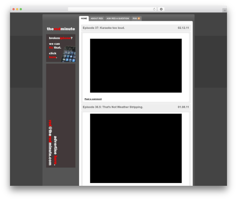Click the cracked iPhone image in ad
Image resolution: width=237 pixels, height=200 pixels.
pos(68,54)
